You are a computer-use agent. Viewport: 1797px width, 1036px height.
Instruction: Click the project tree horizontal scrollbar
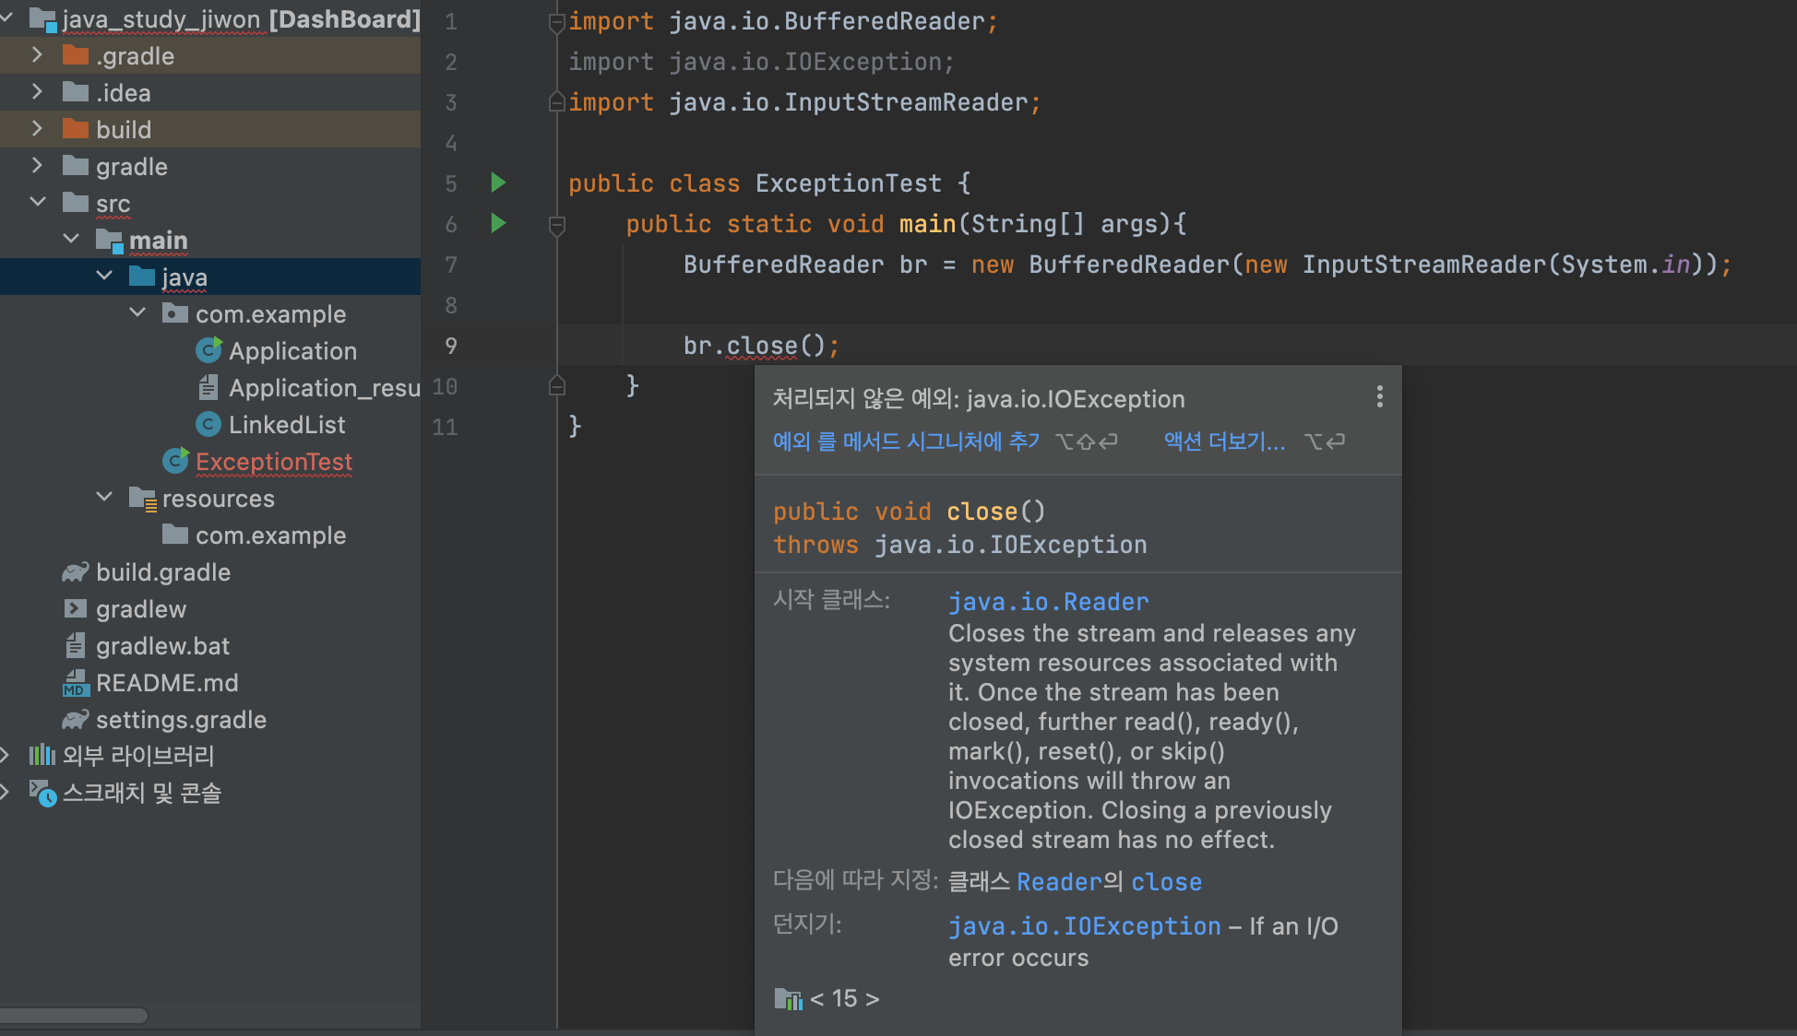tap(74, 1016)
